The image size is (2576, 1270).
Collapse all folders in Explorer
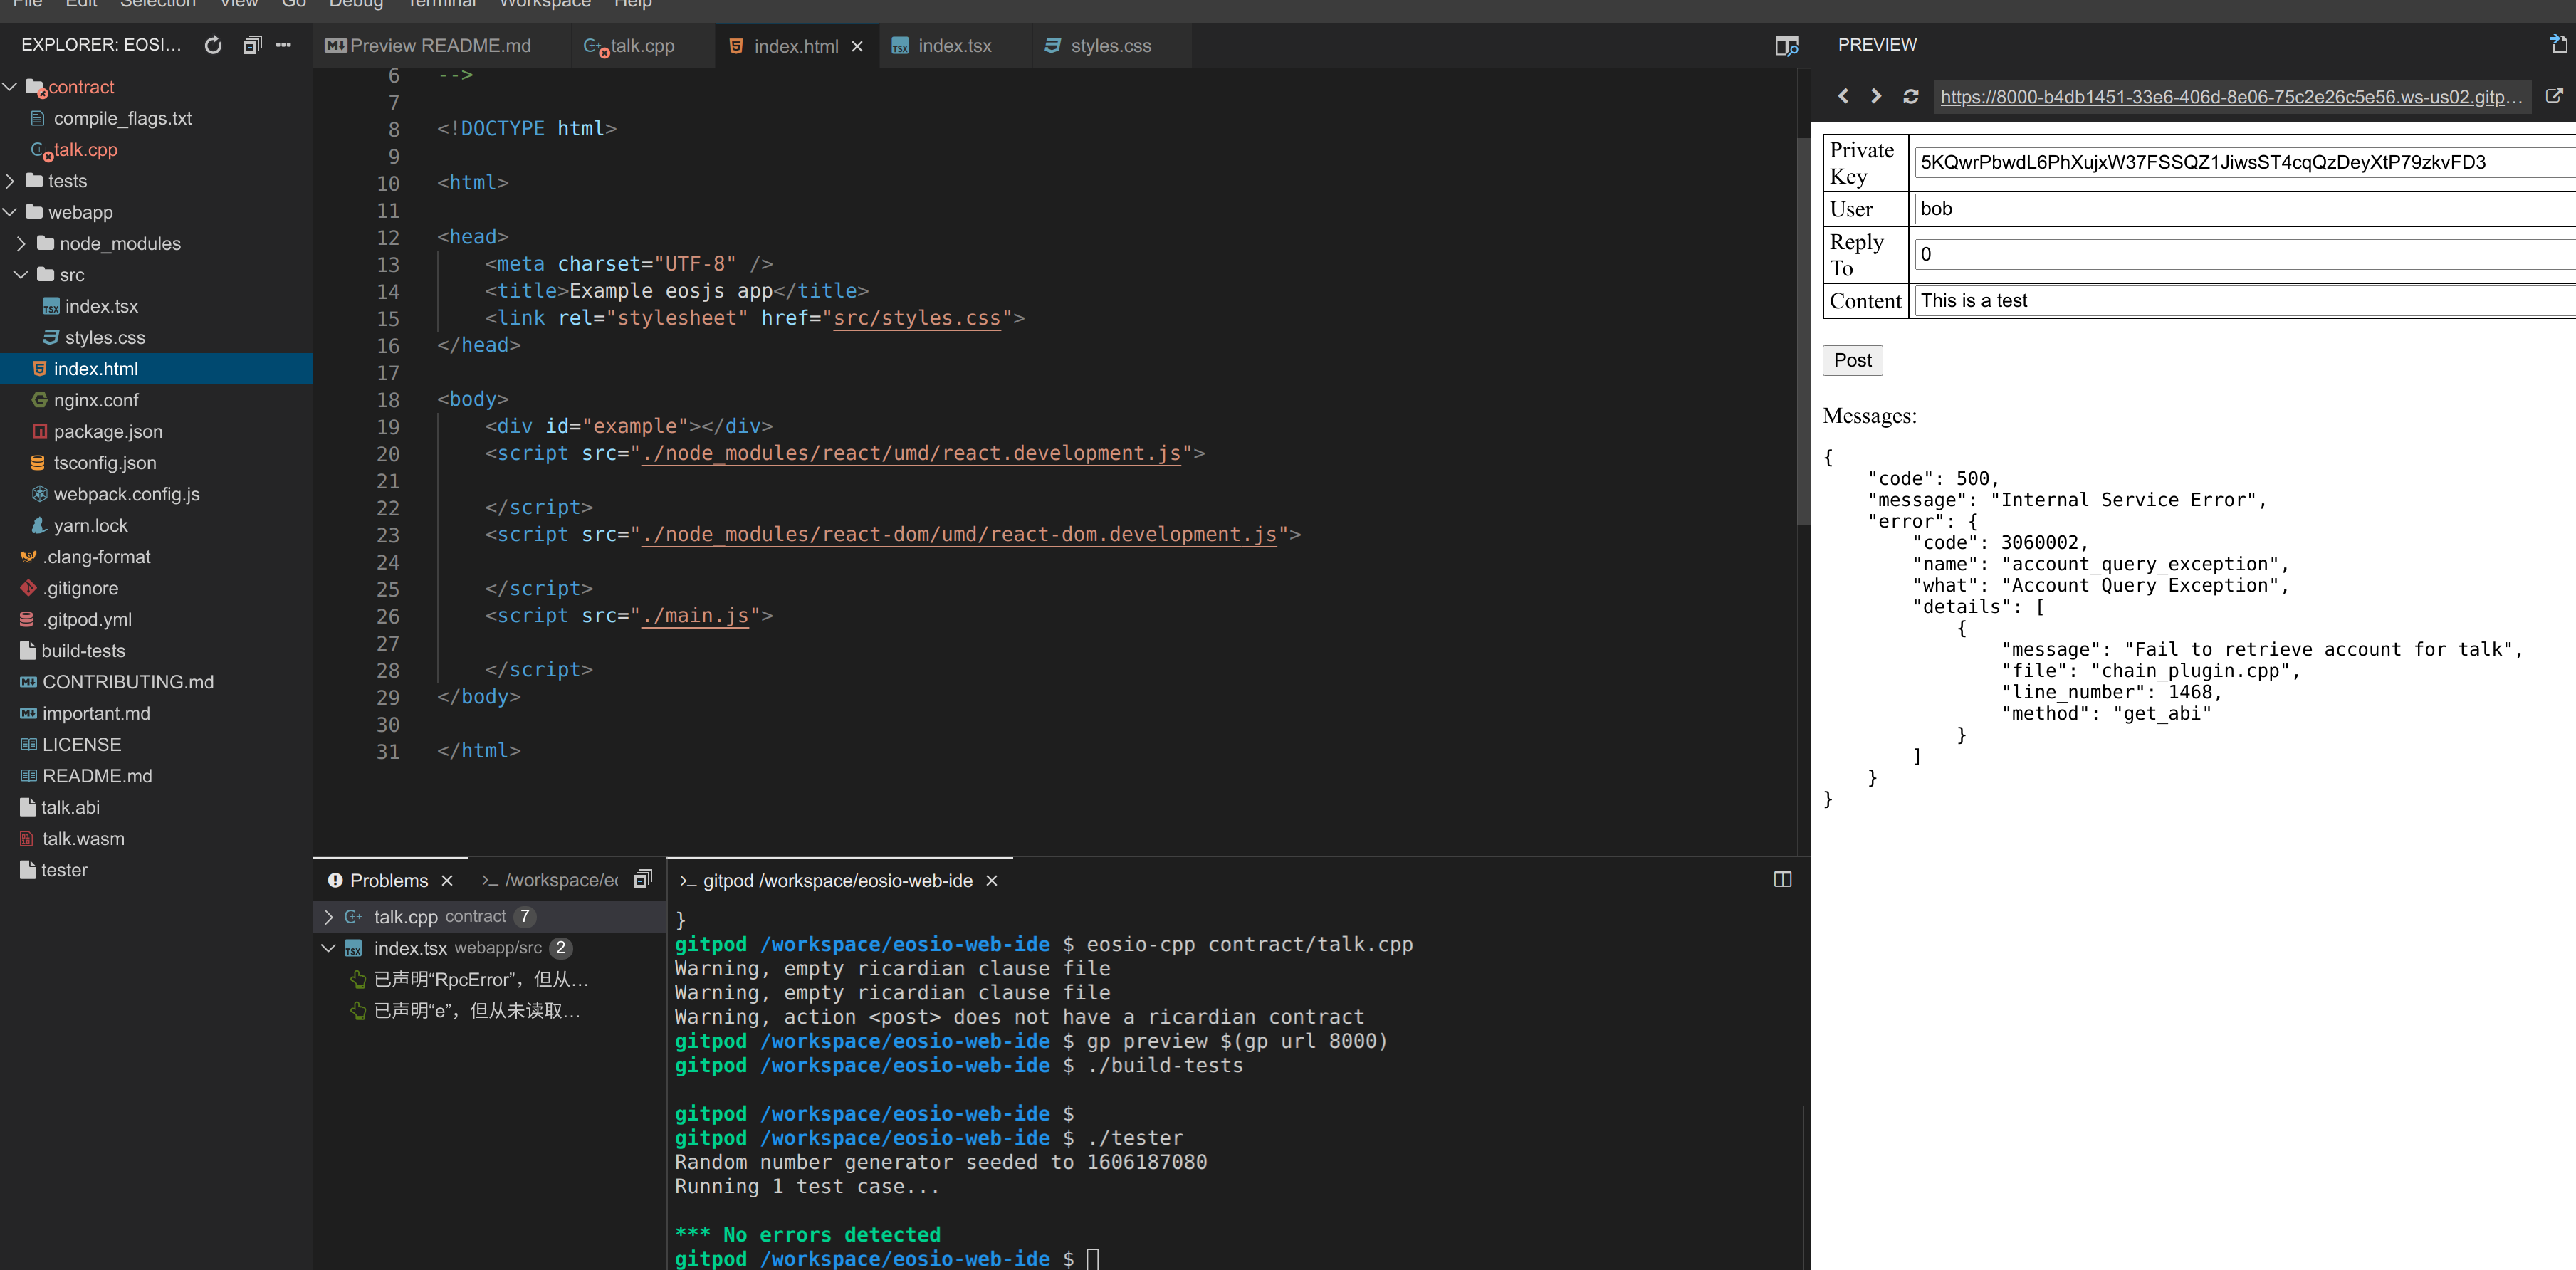point(252,45)
